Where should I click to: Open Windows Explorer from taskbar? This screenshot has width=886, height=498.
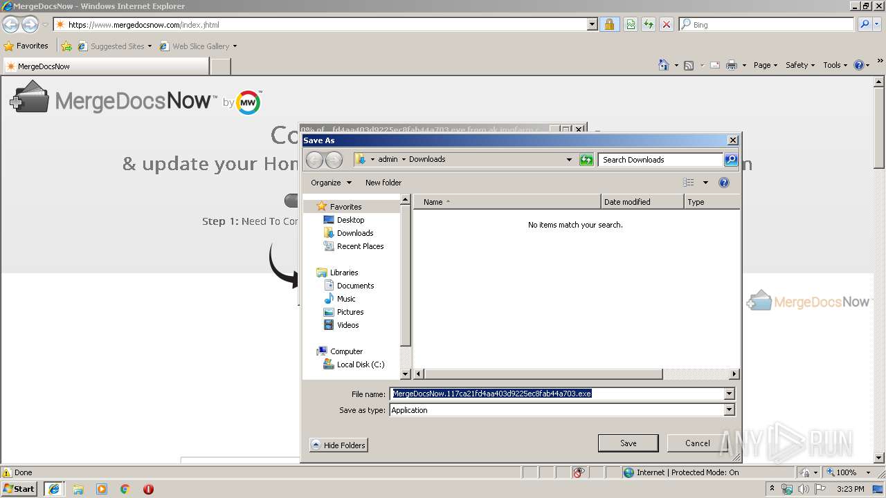[78, 489]
